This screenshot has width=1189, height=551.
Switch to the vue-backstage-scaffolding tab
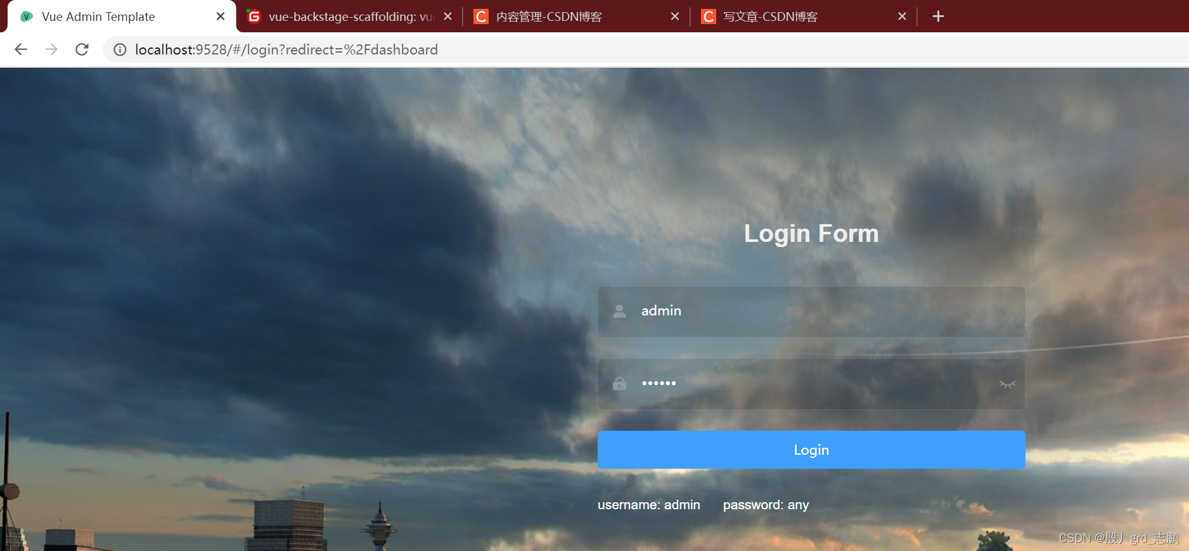[x=349, y=16]
